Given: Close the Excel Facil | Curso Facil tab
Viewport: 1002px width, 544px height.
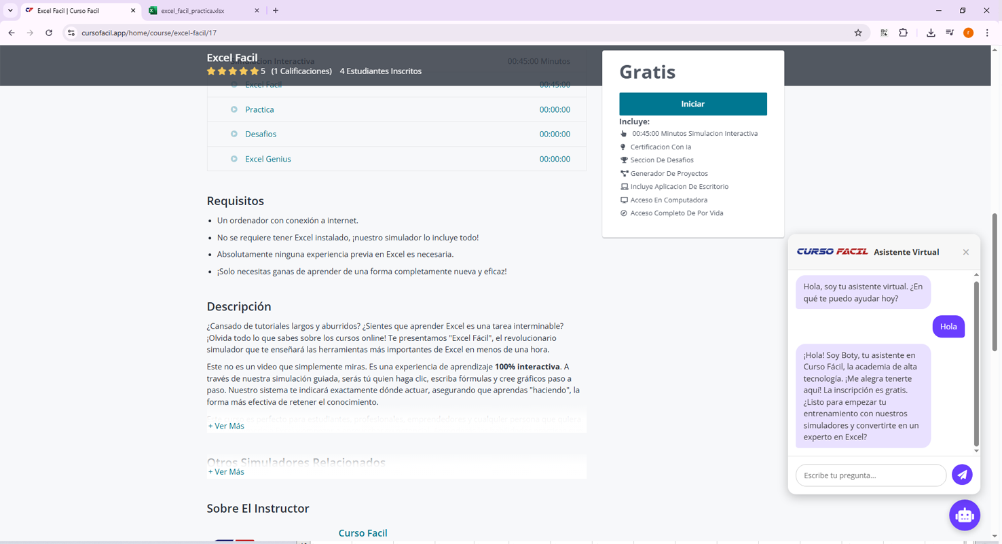Looking at the screenshot, I should pyautogui.click(x=132, y=11).
